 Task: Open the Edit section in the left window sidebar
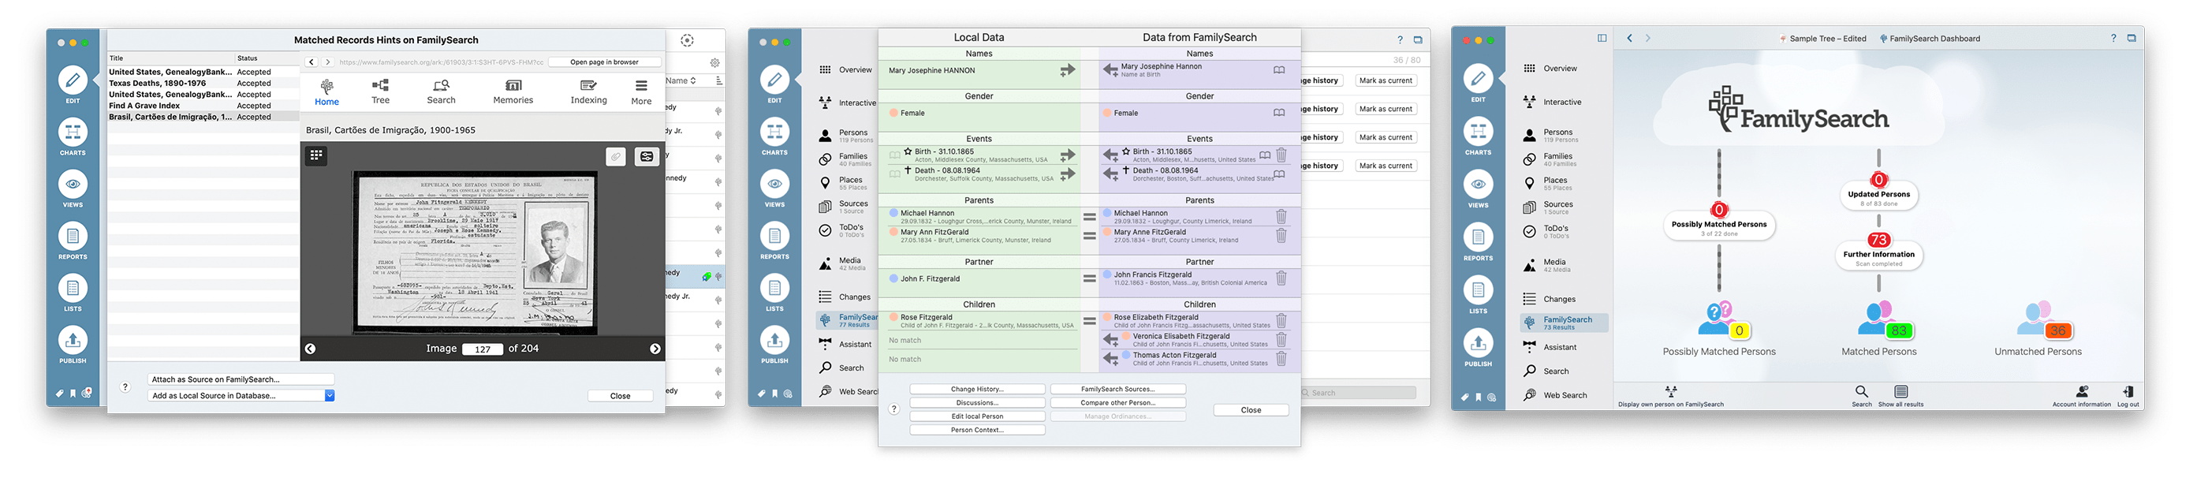(73, 84)
